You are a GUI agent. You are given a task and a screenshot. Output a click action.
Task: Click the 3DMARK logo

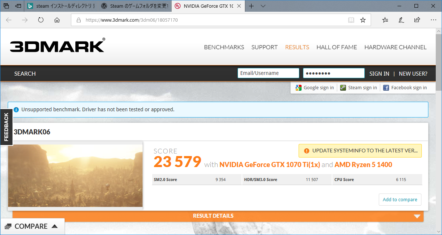[x=57, y=46]
